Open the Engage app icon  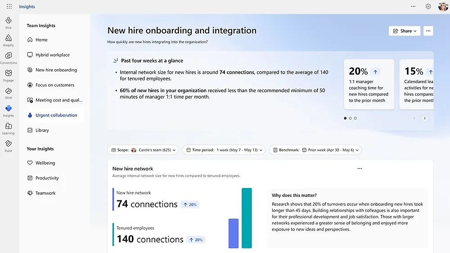[x=8, y=75]
